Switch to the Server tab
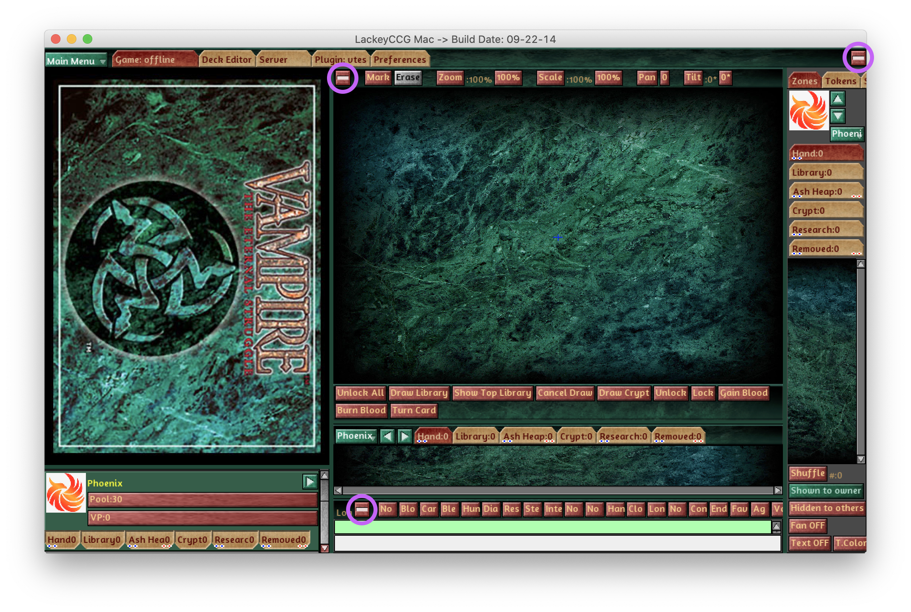Viewport: 911px width, 612px height. (283, 60)
